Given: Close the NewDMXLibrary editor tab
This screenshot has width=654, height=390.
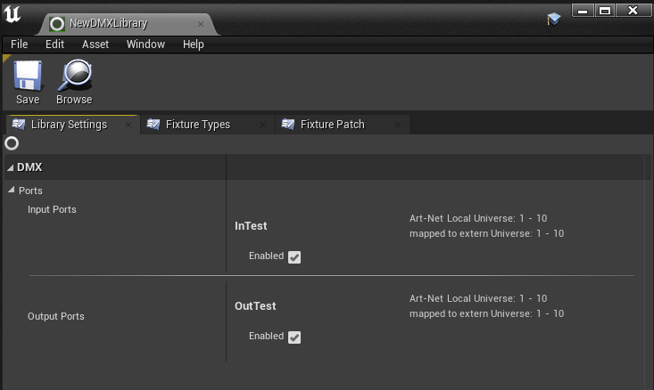Looking at the screenshot, I should (x=201, y=24).
